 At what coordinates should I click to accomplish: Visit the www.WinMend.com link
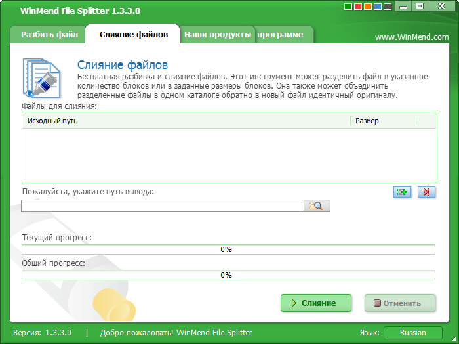tap(412, 37)
